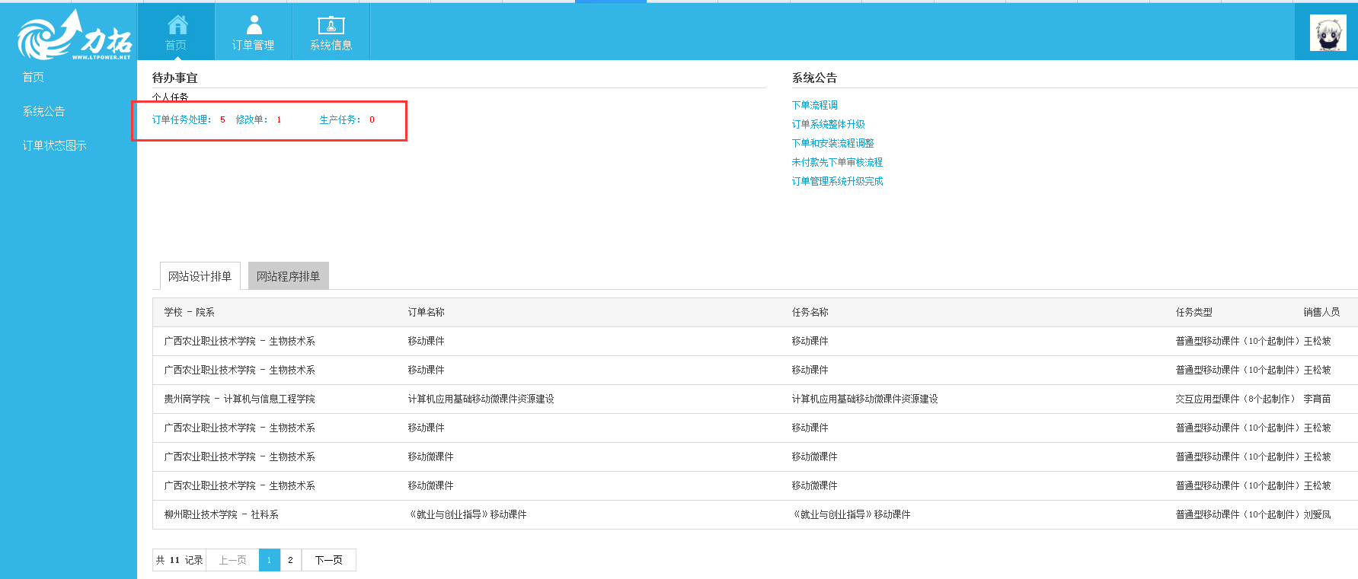Open the 系统信息 monitor icon
Image resolution: width=1358 pixels, height=579 pixels.
331,25
